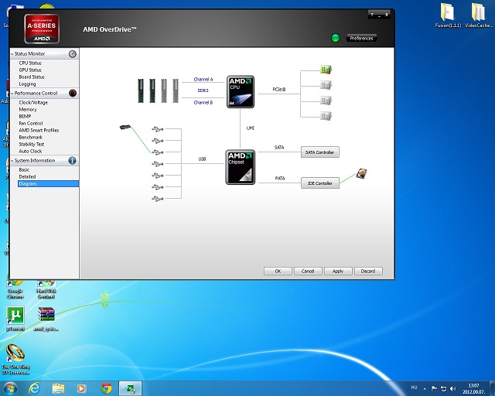Click the topmost USB port symbol
This screenshot has height=396, width=495.
158,129
